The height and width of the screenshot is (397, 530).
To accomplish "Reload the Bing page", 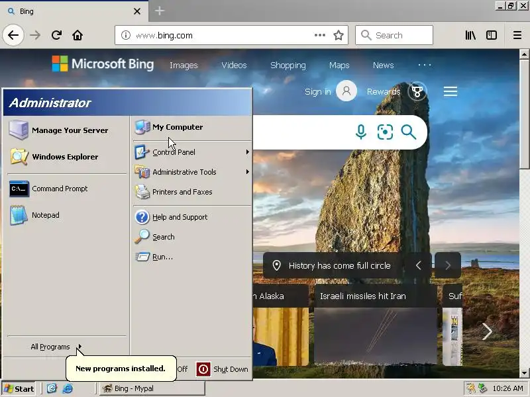I will pyautogui.click(x=56, y=35).
